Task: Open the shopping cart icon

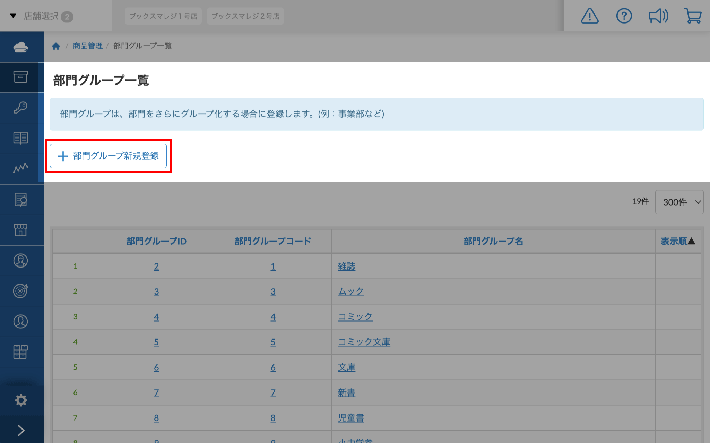Action: [x=693, y=16]
